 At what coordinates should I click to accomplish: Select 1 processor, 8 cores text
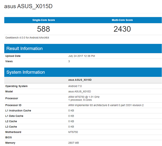point(80,100)
